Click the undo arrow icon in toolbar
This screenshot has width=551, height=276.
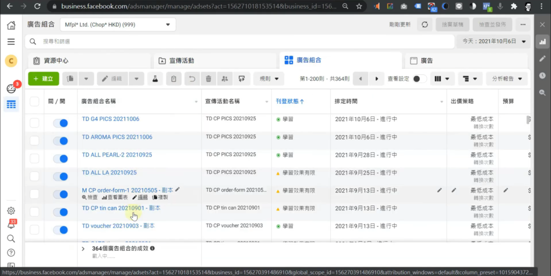point(191,79)
